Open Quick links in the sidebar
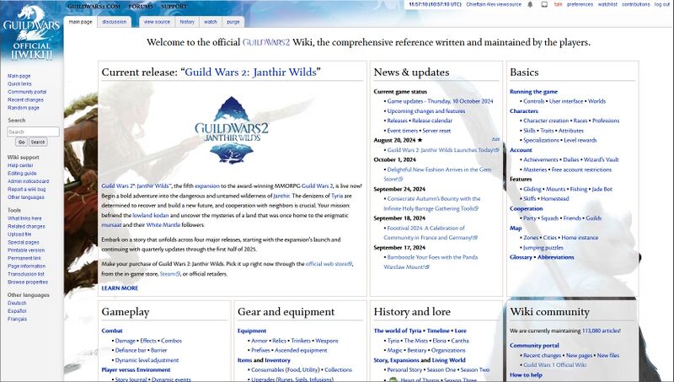674x382 pixels. [19, 83]
